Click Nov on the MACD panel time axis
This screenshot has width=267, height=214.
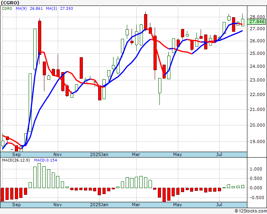(58, 205)
